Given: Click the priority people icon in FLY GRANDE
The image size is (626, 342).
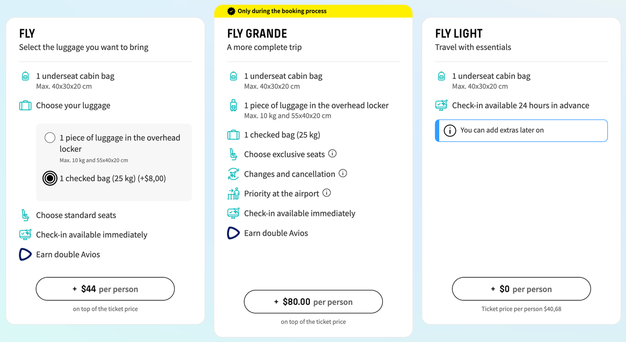Looking at the screenshot, I should [233, 193].
